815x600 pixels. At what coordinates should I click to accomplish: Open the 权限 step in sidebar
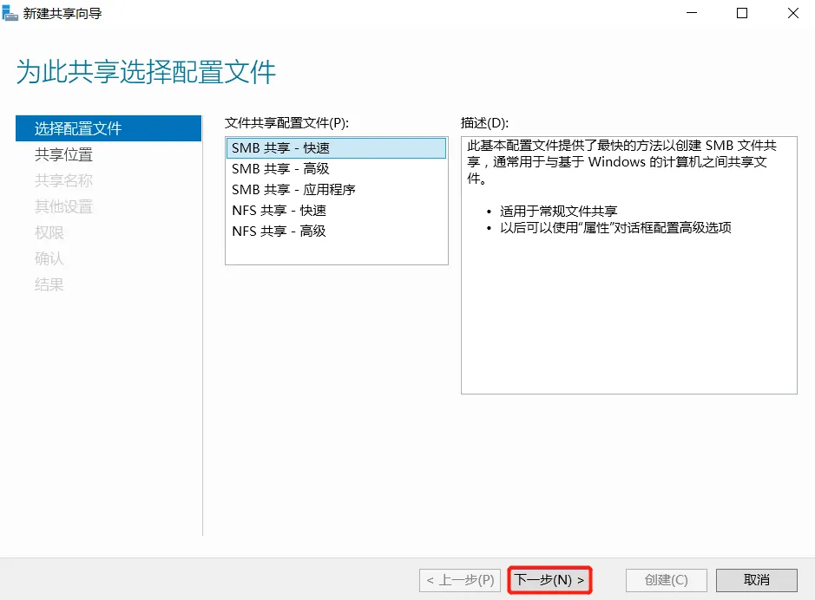(49, 232)
